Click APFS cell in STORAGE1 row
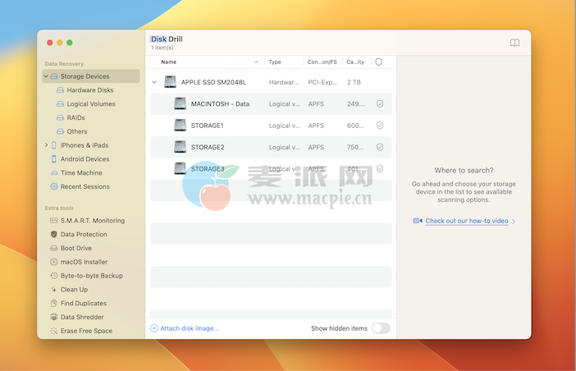 316,126
